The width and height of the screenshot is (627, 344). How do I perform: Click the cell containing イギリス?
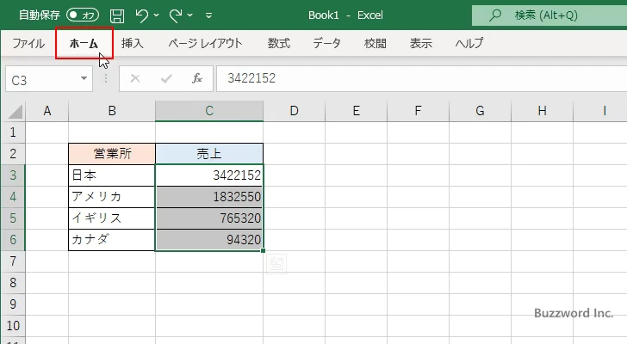coord(112,218)
